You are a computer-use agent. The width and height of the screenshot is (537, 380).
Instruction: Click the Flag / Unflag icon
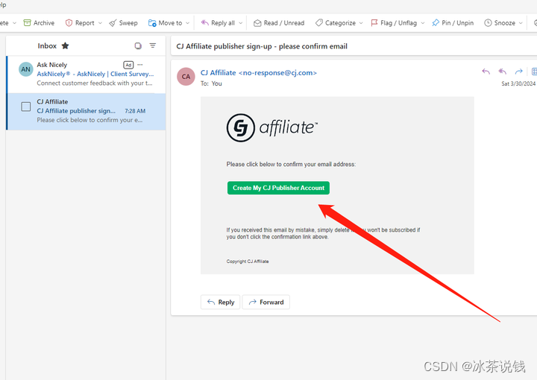pos(374,23)
